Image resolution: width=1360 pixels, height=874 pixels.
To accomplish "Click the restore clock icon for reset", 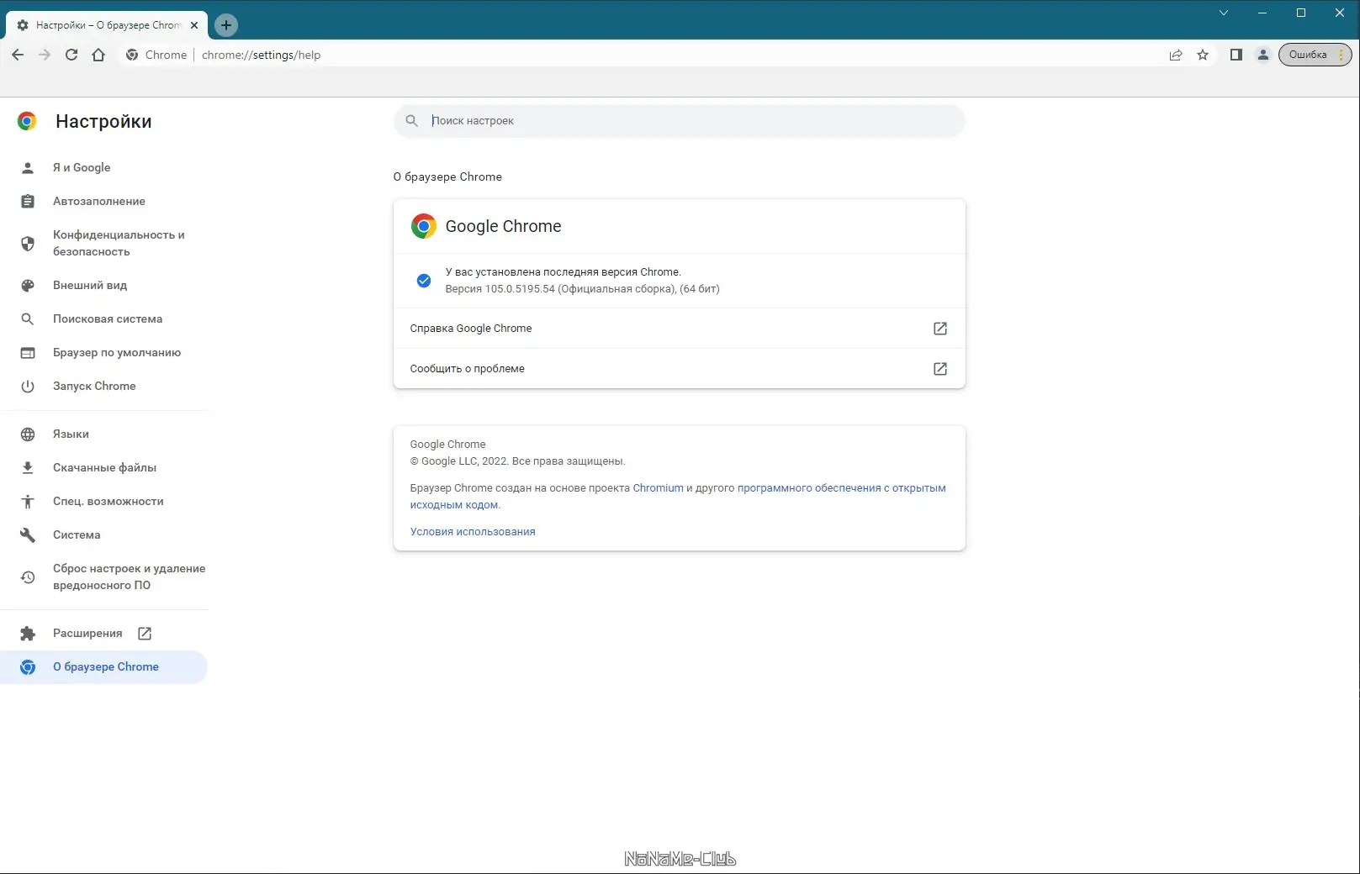I will [x=28, y=577].
